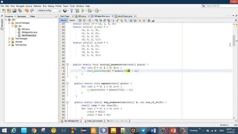Open the Start Page tab
Viewport: 238px width, 134px height.
(65, 16)
